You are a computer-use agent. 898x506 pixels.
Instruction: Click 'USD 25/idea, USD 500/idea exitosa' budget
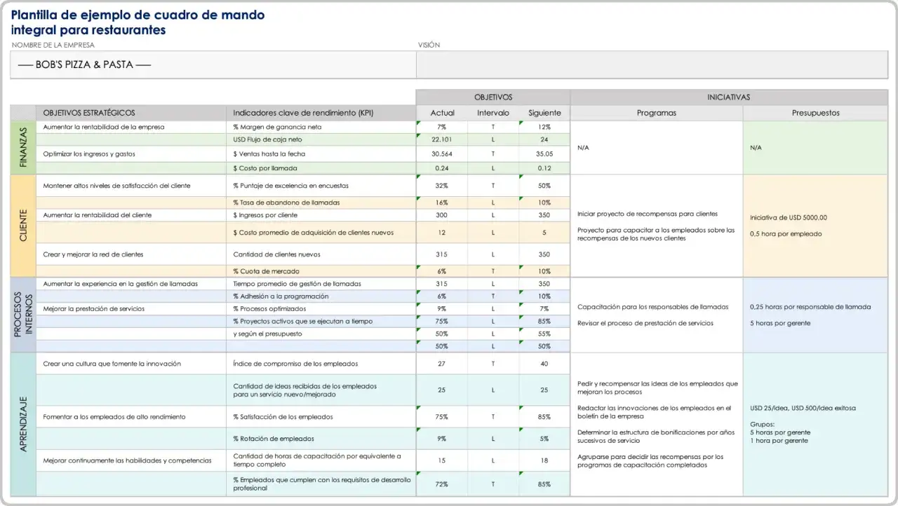point(803,408)
